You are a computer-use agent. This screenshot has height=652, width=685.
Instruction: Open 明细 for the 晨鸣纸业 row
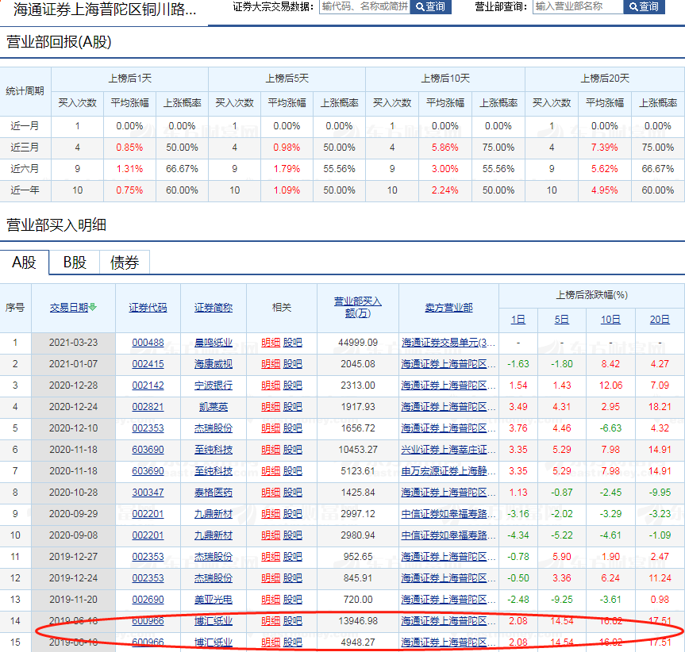click(x=271, y=343)
